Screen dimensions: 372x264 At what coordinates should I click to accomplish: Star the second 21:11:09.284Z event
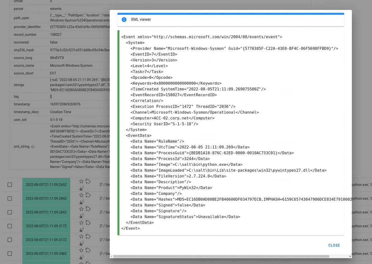coord(81,209)
